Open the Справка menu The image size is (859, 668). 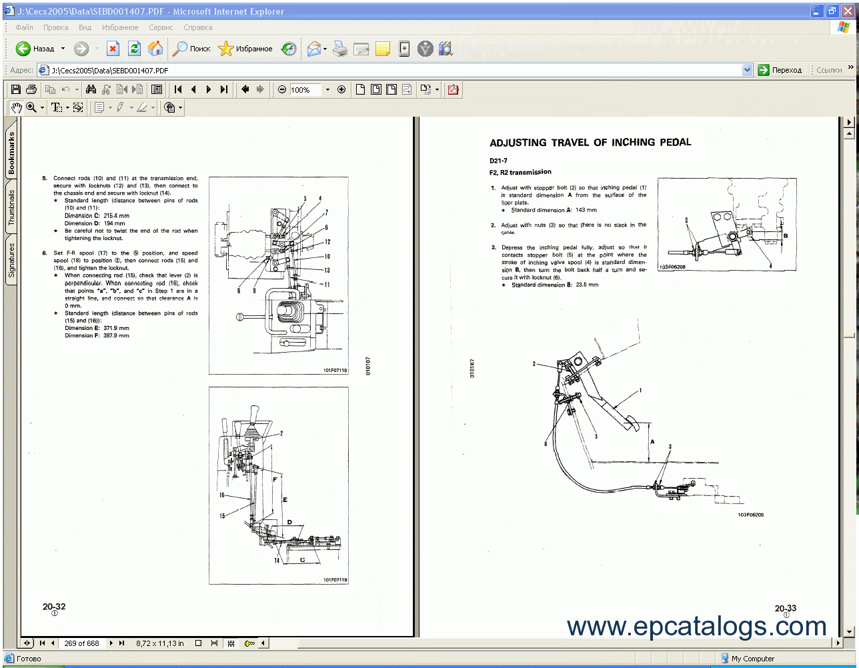tap(197, 27)
